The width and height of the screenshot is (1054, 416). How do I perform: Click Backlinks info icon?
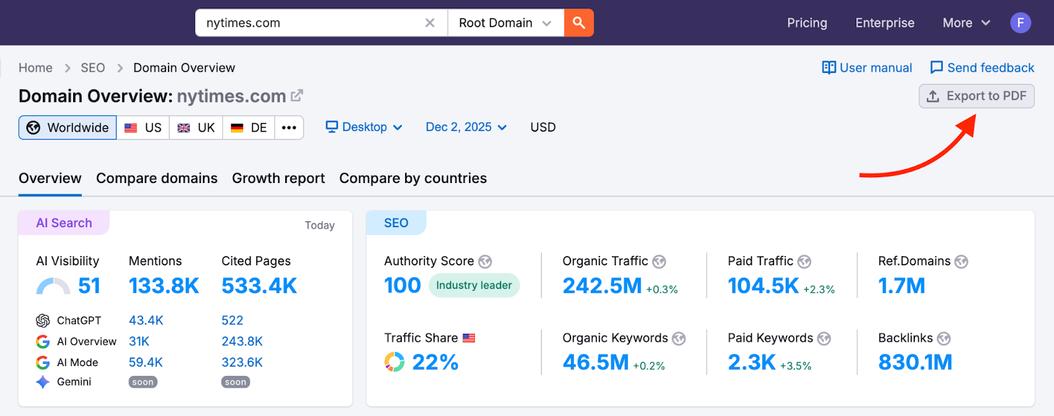coord(943,338)
